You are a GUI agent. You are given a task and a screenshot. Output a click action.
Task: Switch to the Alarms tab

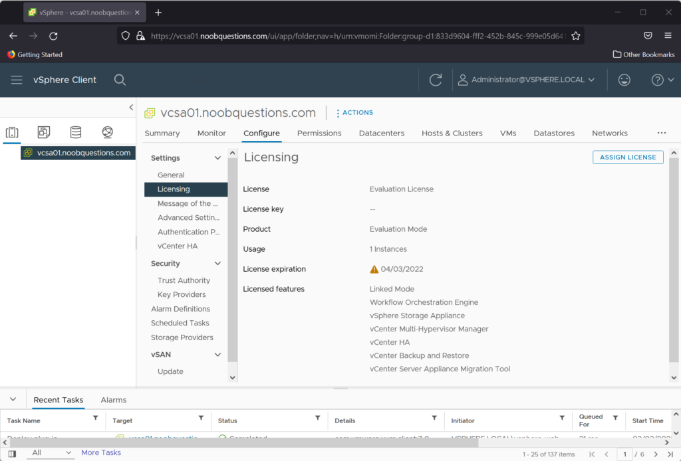(x=113, y=400)
